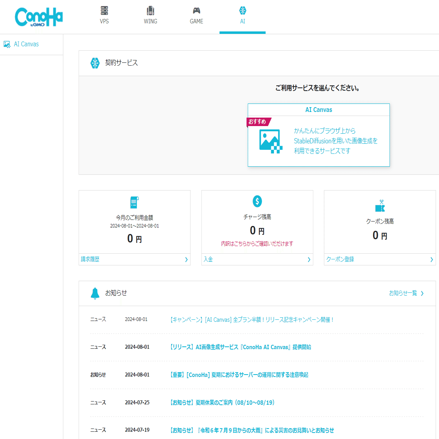Switch to the WING tab label
The height and width of the screenshot is (439, 439).
(x=150, y=21)
